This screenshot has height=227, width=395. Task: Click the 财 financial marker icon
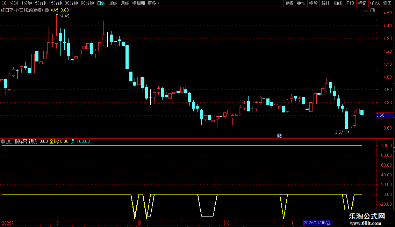pyautogui.click(x=279, y=136)
